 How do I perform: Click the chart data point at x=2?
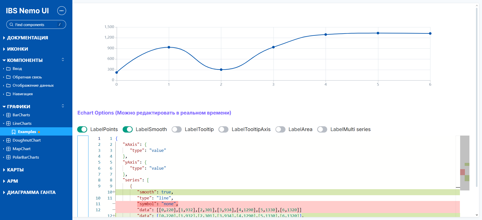point(221,70)
